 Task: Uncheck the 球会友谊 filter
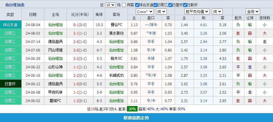(x=137, y=5)
